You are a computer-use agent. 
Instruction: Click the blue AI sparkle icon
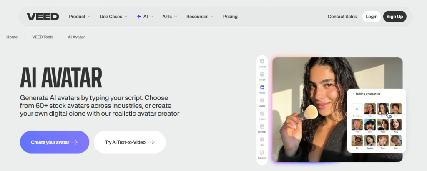point(138,17)
